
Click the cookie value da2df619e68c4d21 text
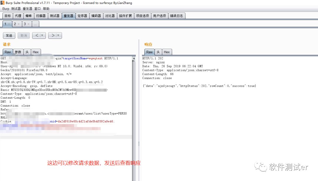85,121
